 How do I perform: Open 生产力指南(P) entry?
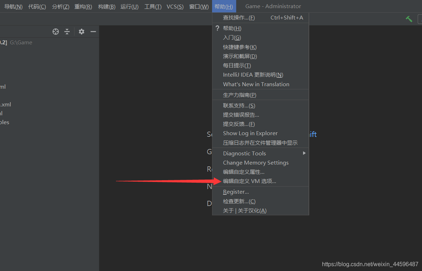[x=261, y=95]
